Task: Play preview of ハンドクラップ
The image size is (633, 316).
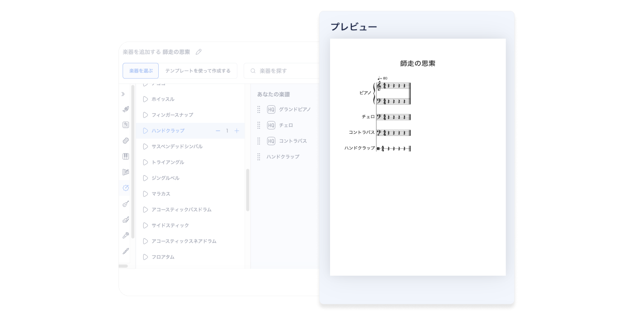Action: (x=145, y=130)
